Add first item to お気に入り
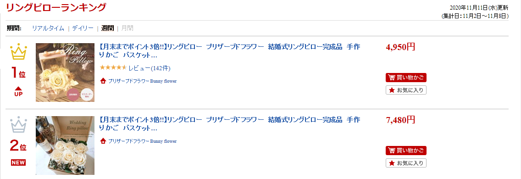The width and height of the screenshot is (521, 179). 406,90
